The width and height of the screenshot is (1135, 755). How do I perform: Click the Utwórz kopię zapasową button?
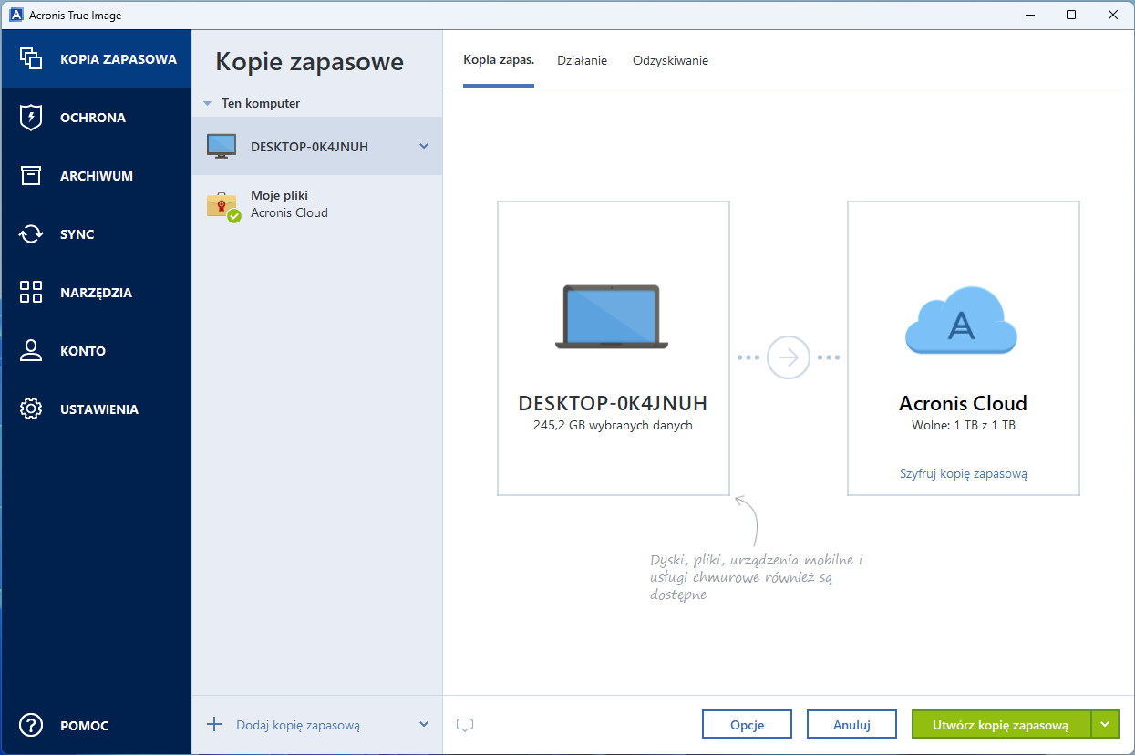(x=1001, y=725)
